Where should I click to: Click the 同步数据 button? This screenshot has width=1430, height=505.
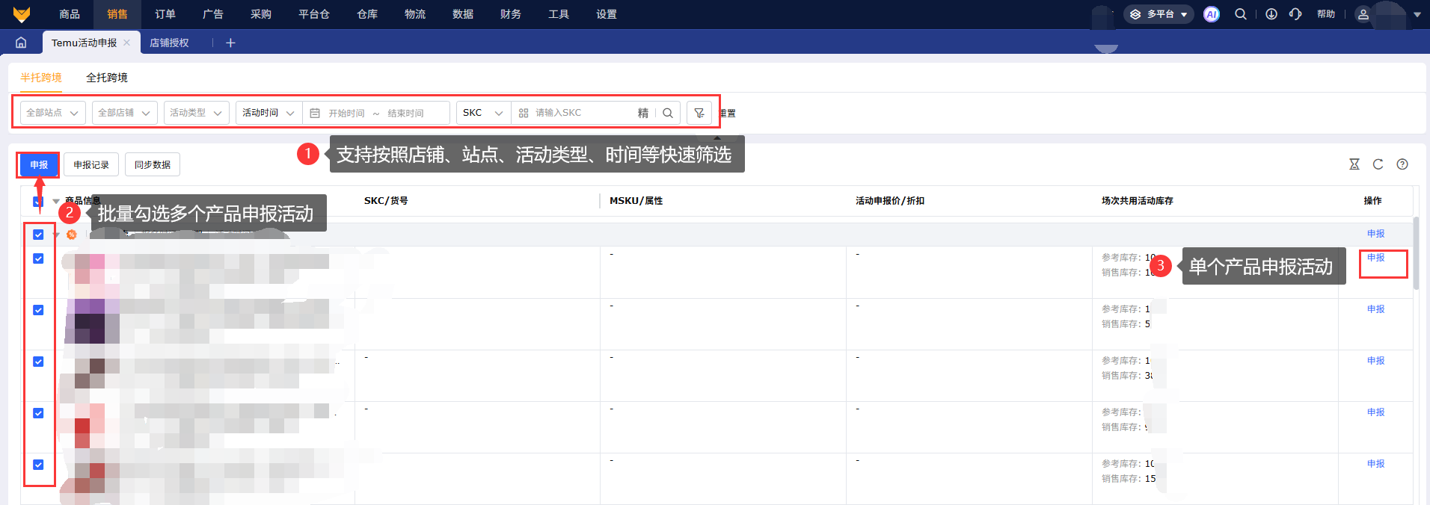153,164
